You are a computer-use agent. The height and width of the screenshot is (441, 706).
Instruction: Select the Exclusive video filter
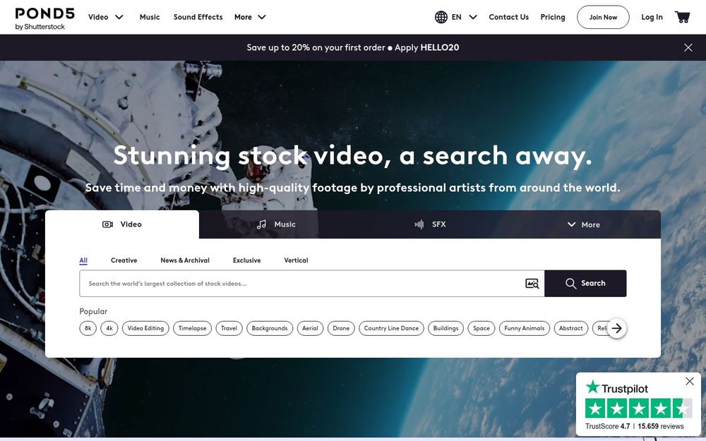pyautogui.click(x=246, y=260)
